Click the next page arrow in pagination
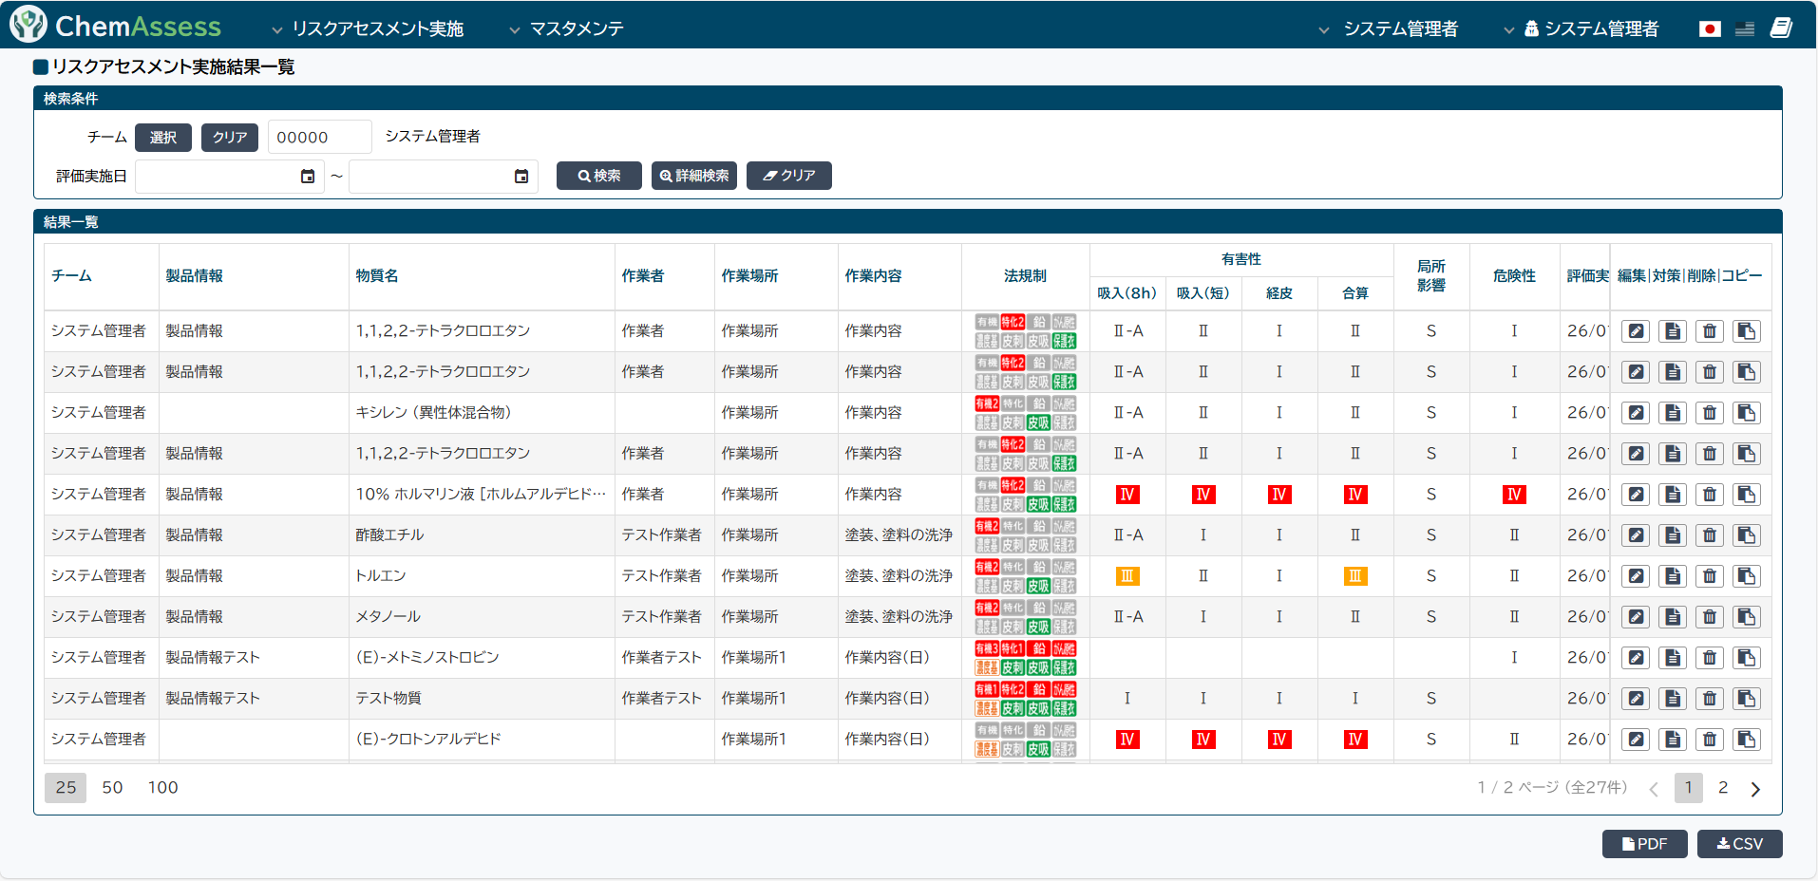The height and width of the screenshot is (881, 1818). point(1755,789)
